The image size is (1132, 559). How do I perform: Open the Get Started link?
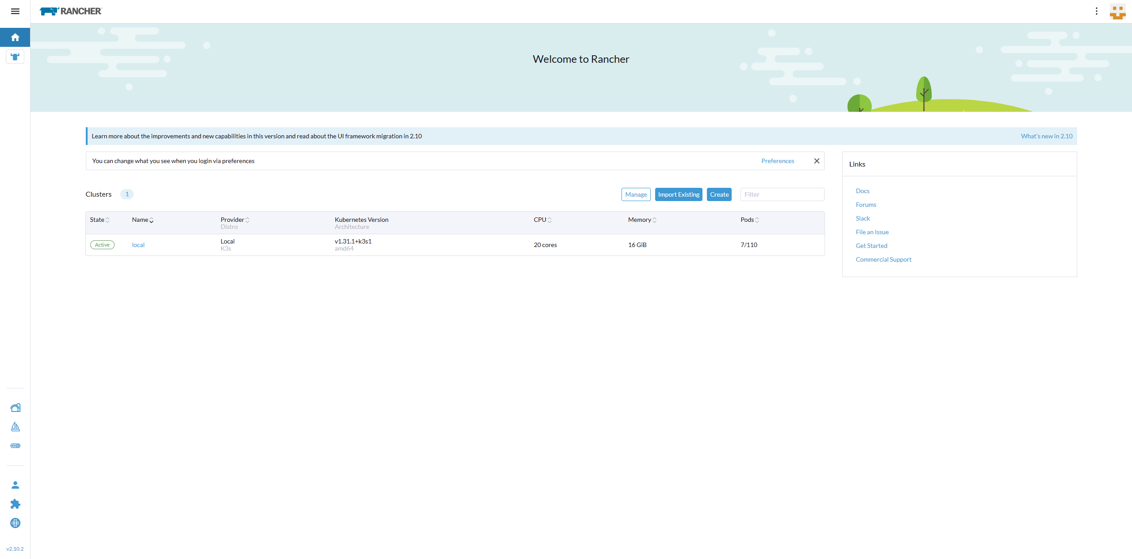pyautogui.click(x=871, y=246)
